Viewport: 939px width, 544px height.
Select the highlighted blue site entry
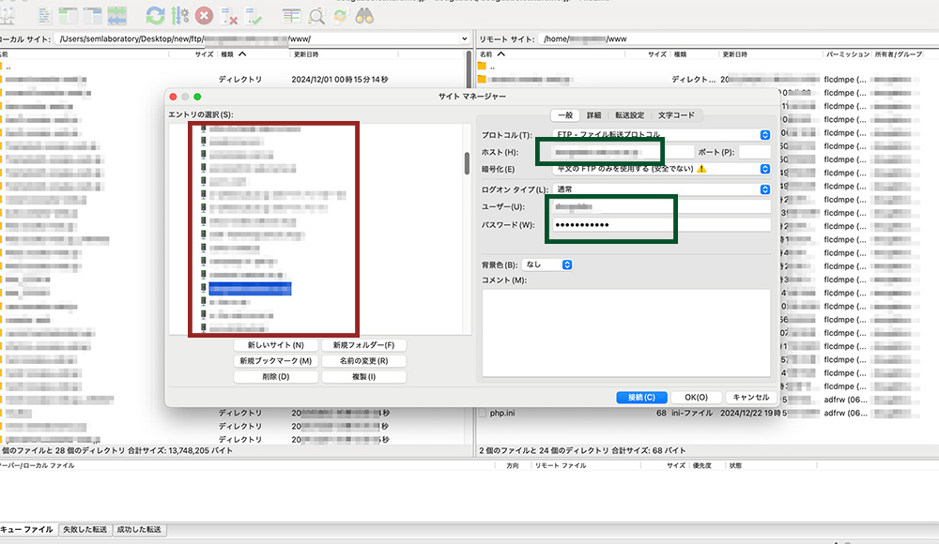250,289
